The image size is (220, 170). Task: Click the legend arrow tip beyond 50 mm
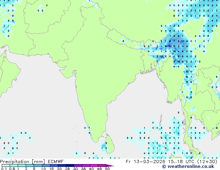[x=110, y=166]
